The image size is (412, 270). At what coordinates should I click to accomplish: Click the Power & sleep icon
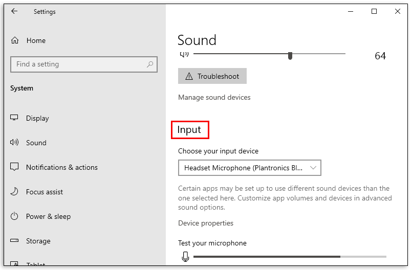pos(15,216)
